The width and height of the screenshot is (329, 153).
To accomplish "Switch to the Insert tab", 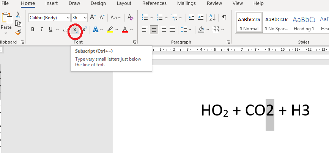I will point(52,3).
